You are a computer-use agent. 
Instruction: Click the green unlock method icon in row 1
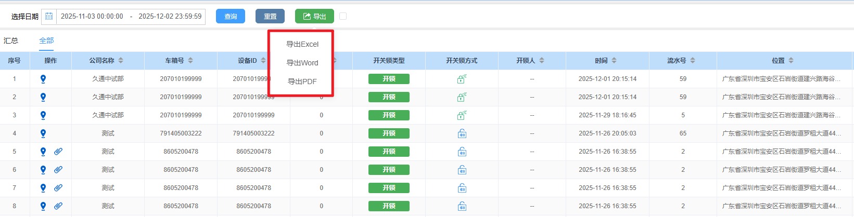(x=462, y=79)
